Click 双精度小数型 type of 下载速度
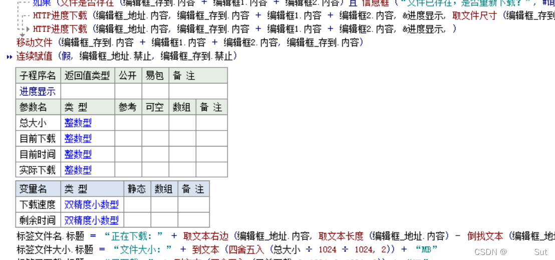This screenshot has height=260, width=555. tap(91, 204)
